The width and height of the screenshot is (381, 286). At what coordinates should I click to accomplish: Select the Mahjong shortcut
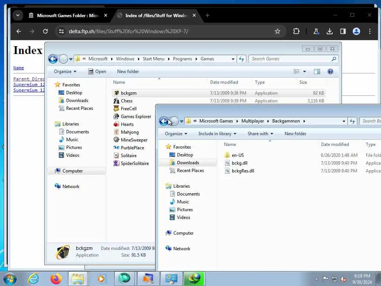click(x=126, y=132)
